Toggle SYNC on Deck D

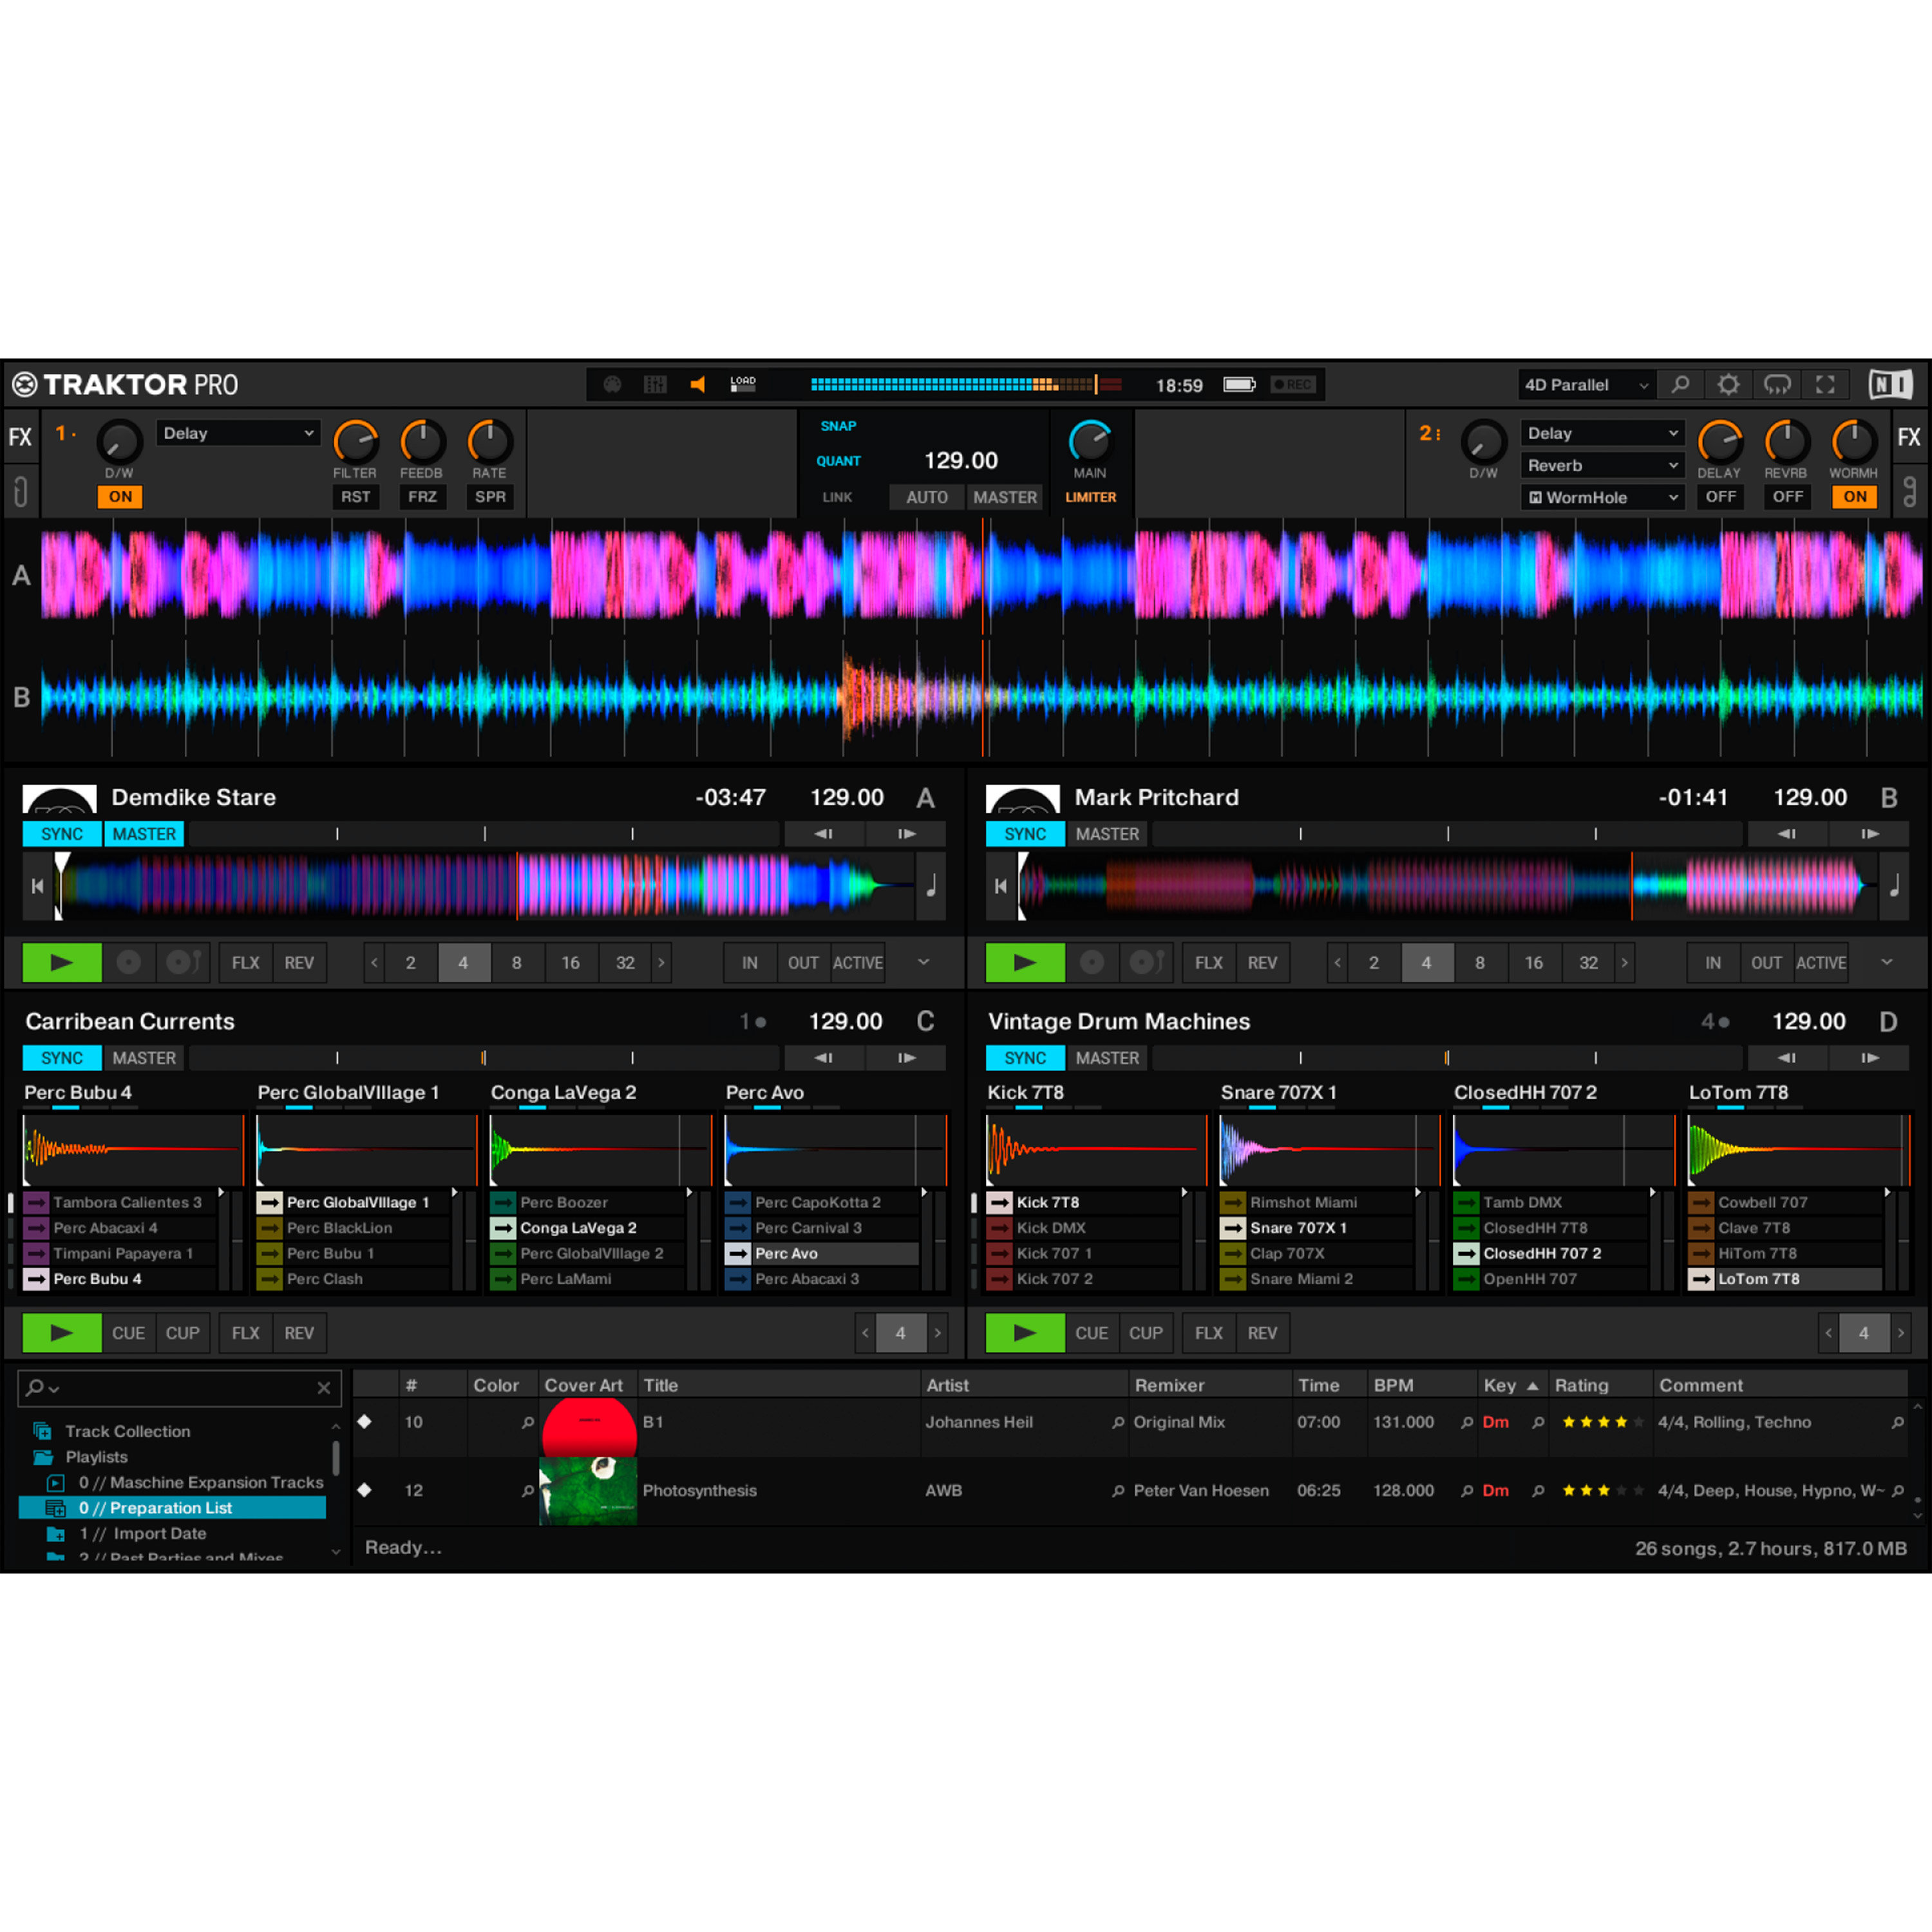1025,1058
